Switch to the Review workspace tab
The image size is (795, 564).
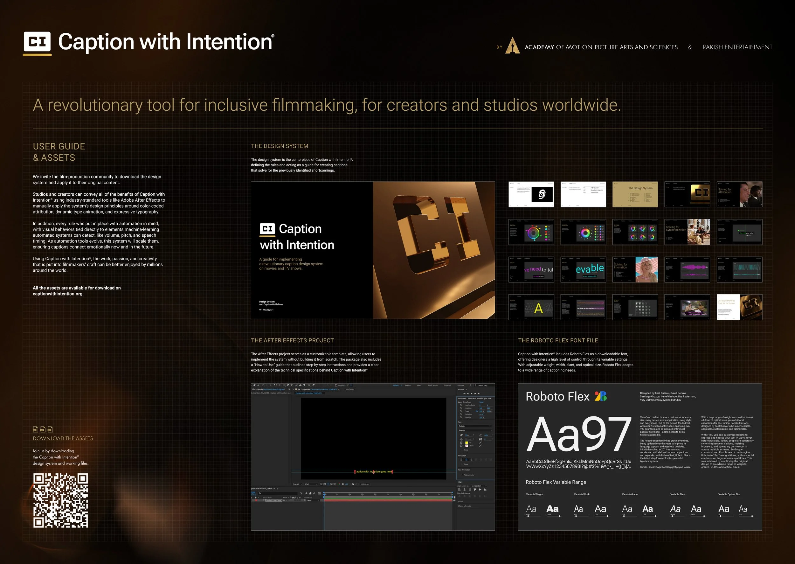[x=408, y=385]
